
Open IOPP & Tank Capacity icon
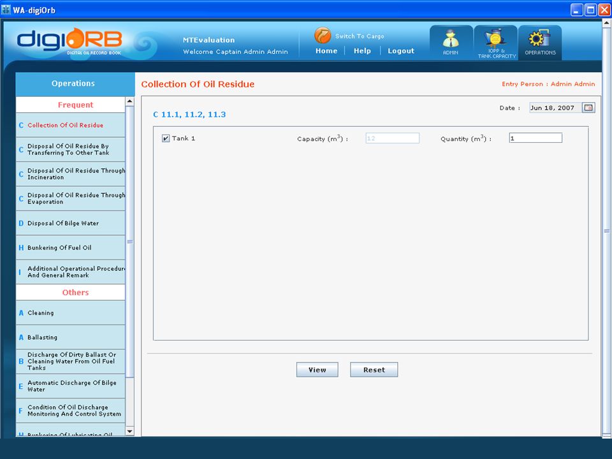[x=496, y=42]
